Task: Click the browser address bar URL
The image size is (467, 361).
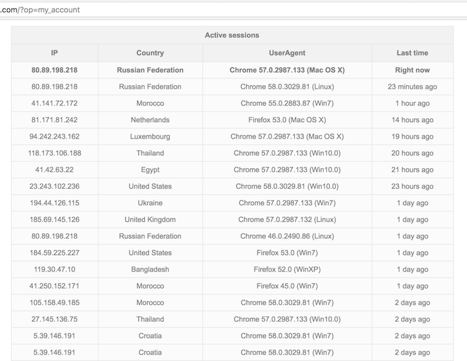Action: (40, 10)
